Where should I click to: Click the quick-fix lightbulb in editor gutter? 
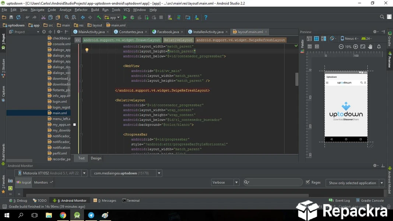87,50
